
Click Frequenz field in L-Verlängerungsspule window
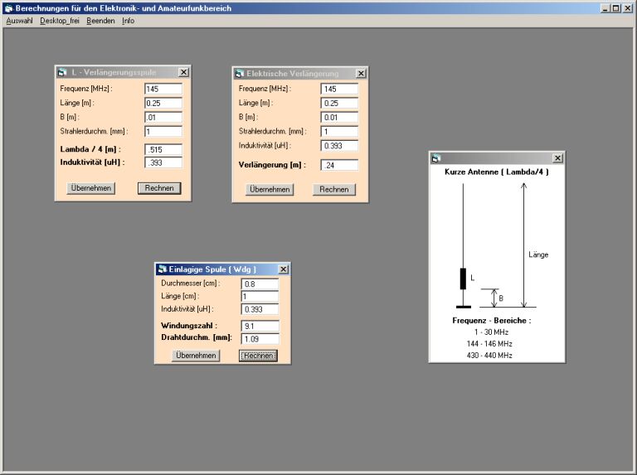pyautogui.click(x=163, y=89)
